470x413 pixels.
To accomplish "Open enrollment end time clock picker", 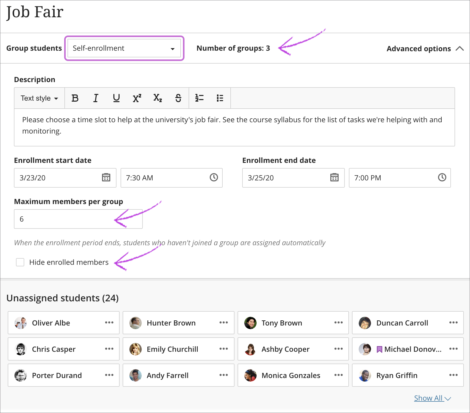I will point(442,178).
